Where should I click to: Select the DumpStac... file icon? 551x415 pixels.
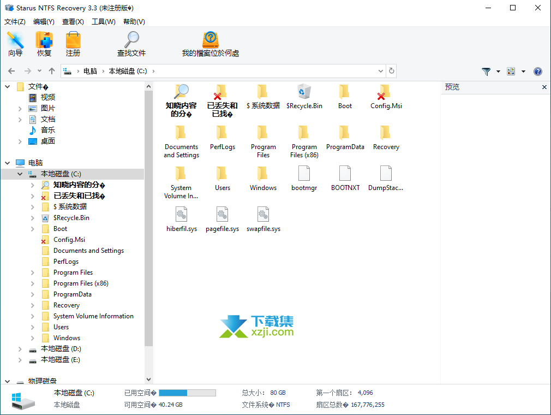coord(386,179)
